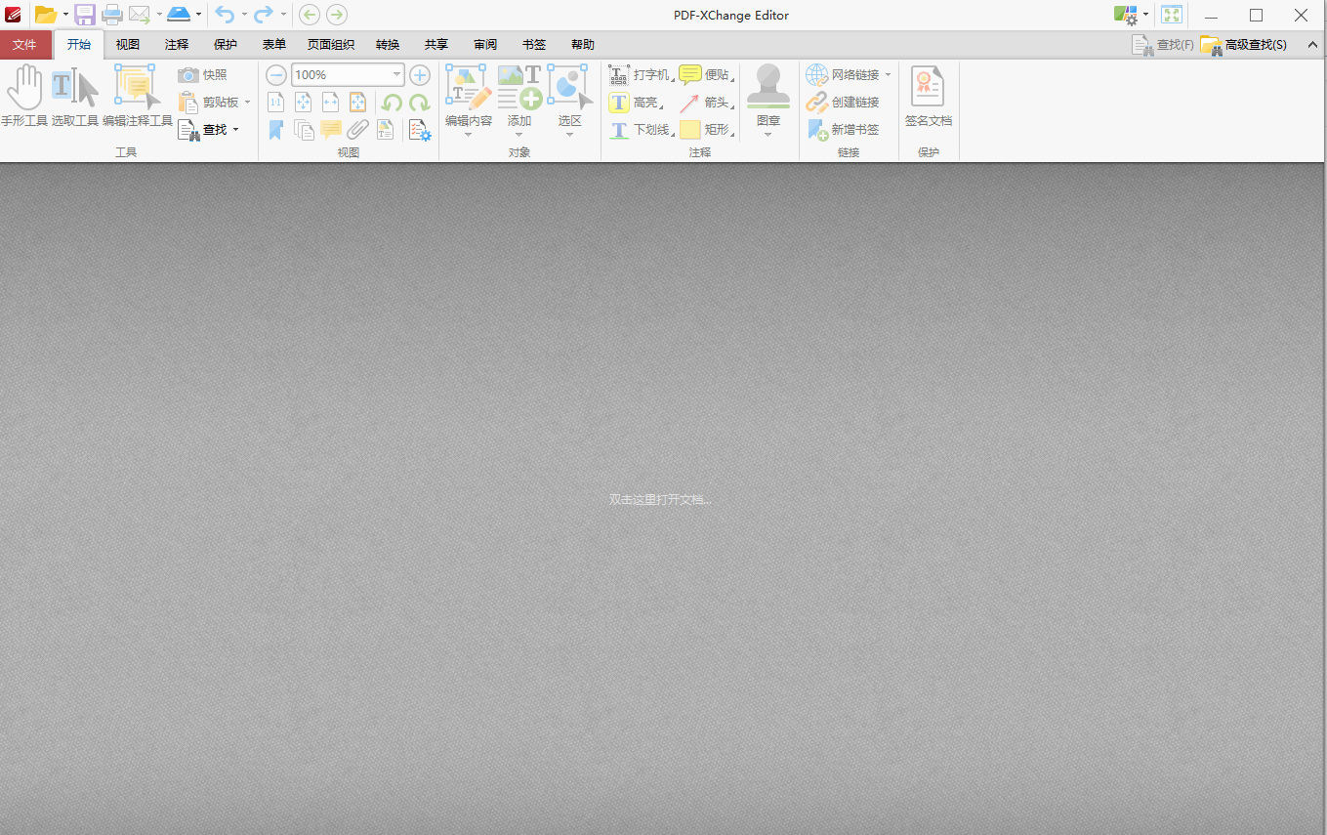The image size is (1327, 835).
Task: Click the Sign Document (签名文档) icon
Action: tap(928, 87)
